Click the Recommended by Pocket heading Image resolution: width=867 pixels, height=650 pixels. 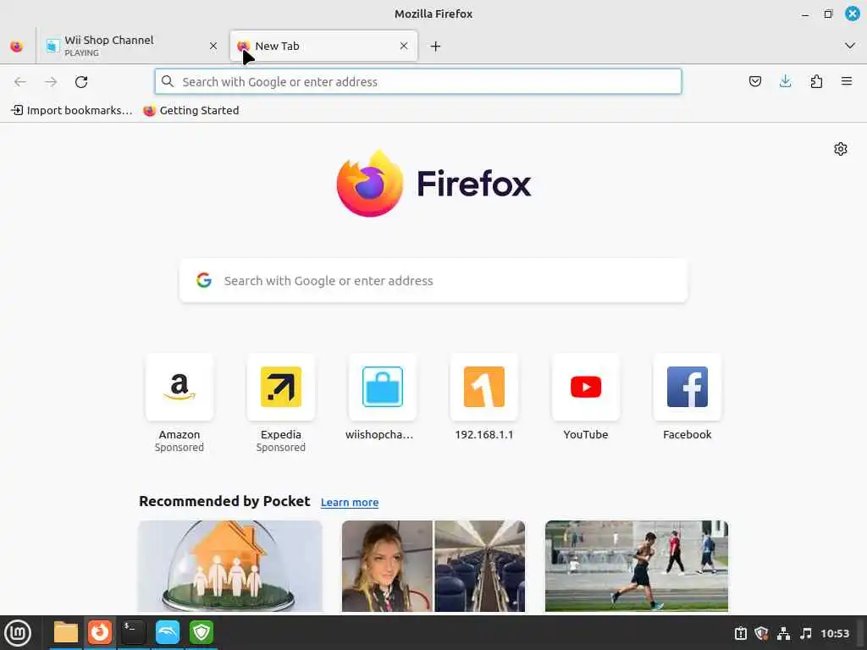pyautogui.click(x=224, y=501)
